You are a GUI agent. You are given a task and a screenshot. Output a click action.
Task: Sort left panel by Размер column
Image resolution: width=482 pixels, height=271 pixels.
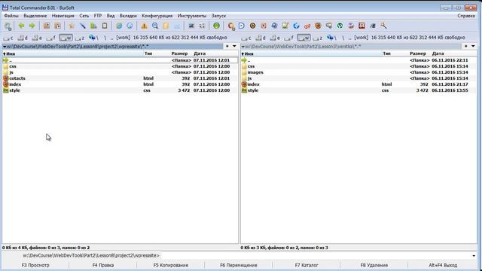pyautogui.click(x=179, y=53)
